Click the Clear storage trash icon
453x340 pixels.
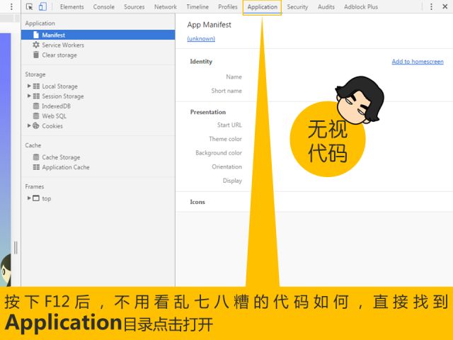pos(36,55)
